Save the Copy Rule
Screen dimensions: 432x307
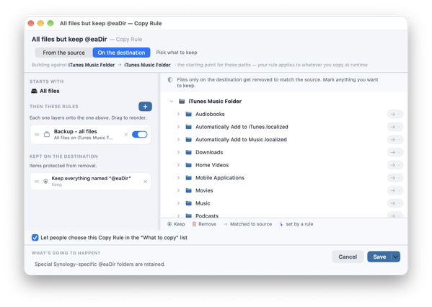click(379, 257)
